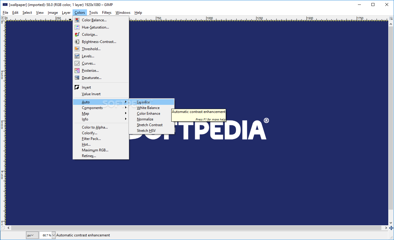Select Colorify menu entry
Viewport: 394px width, 240px height.
pos(101,133)
